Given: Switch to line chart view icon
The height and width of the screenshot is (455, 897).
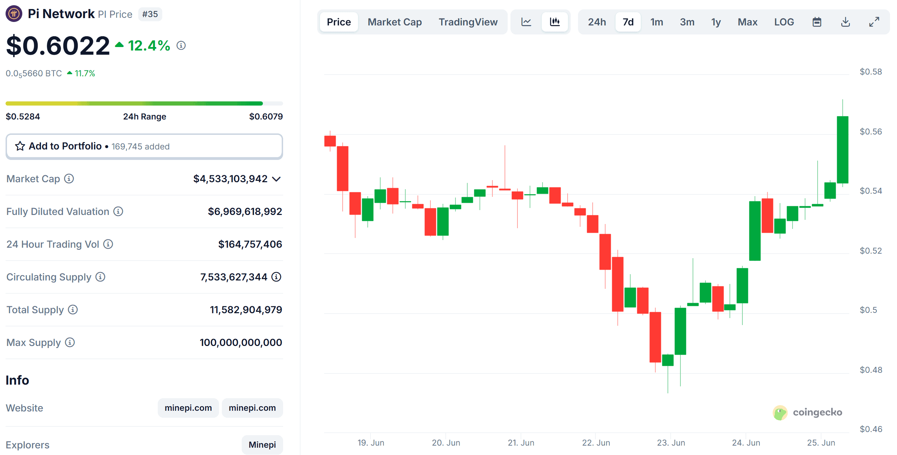Looking at the screenshot, I should coord(526,22).
